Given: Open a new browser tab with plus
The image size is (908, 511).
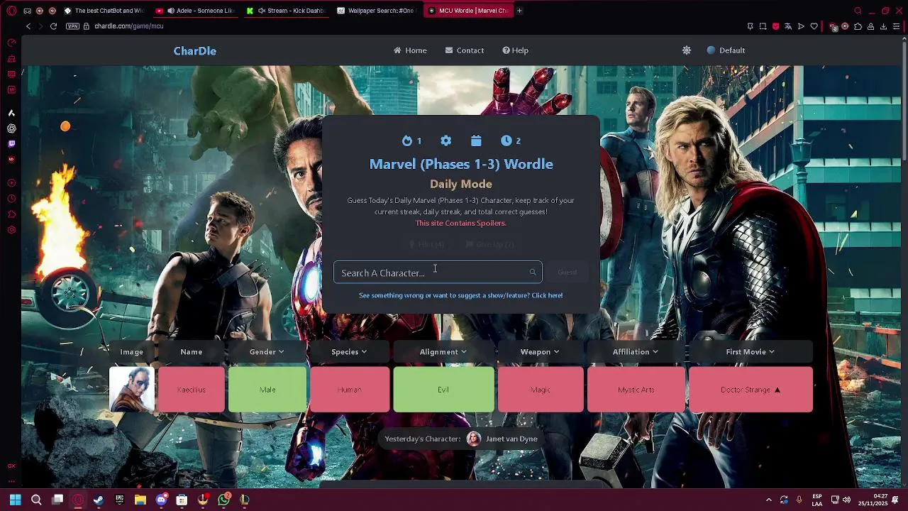Looking at the screenshot, I should click(519, 11).
